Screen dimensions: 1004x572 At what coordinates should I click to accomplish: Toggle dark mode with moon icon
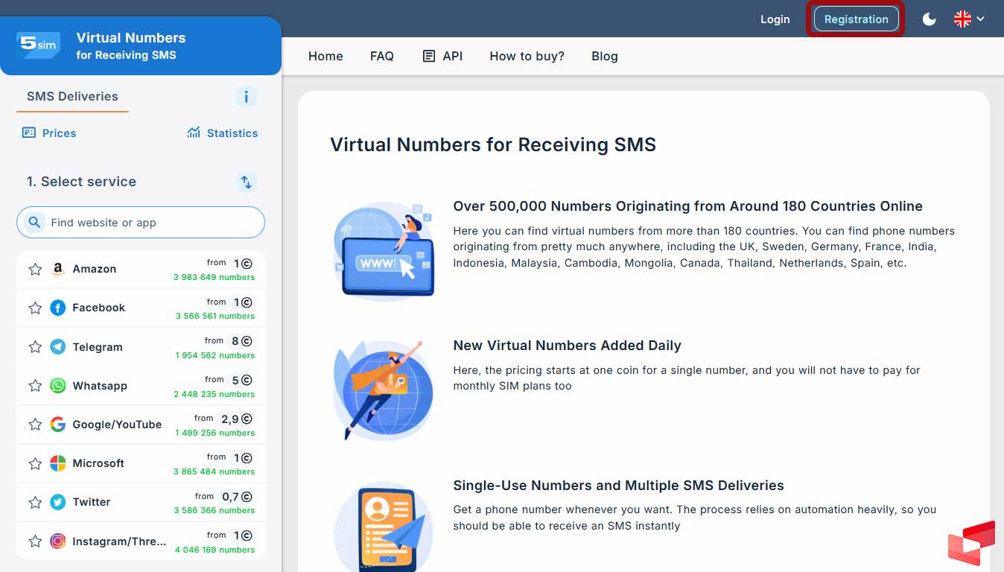click(x=929, y=19)
